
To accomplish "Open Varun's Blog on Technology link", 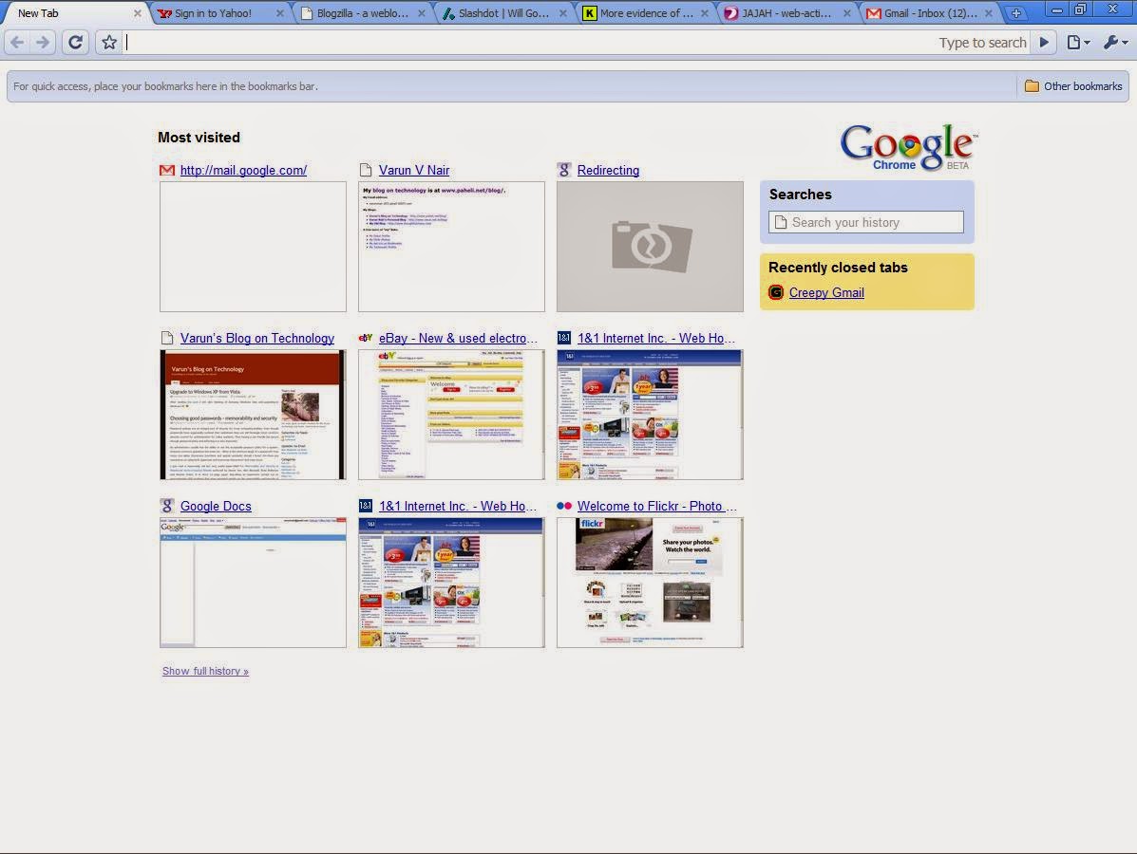I will 257,338.
